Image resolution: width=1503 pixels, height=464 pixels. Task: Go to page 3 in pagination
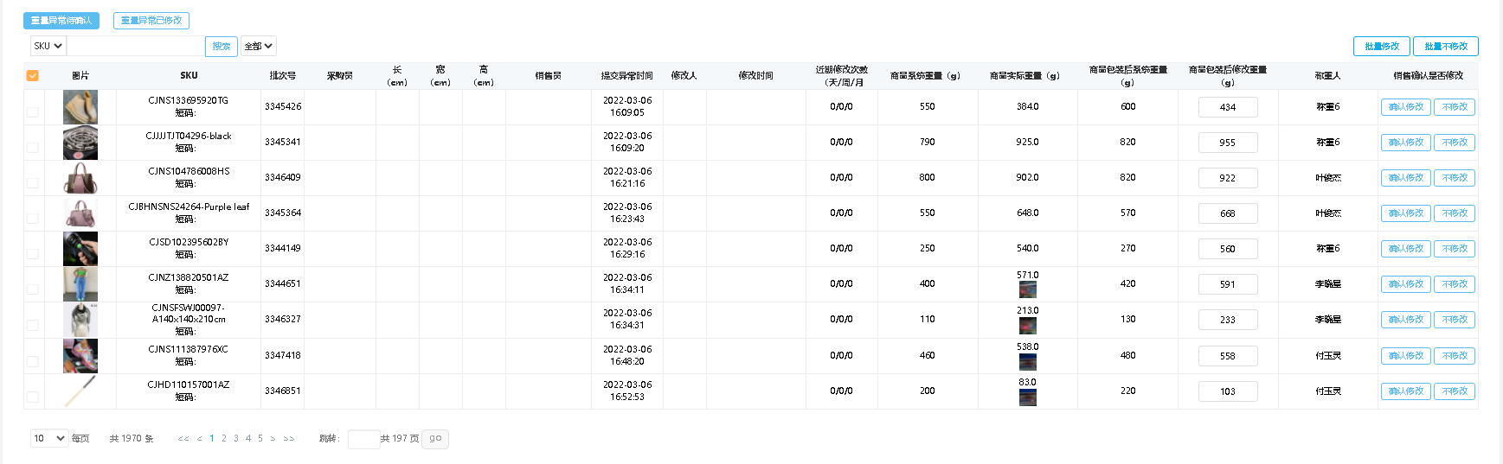point(236,439)
